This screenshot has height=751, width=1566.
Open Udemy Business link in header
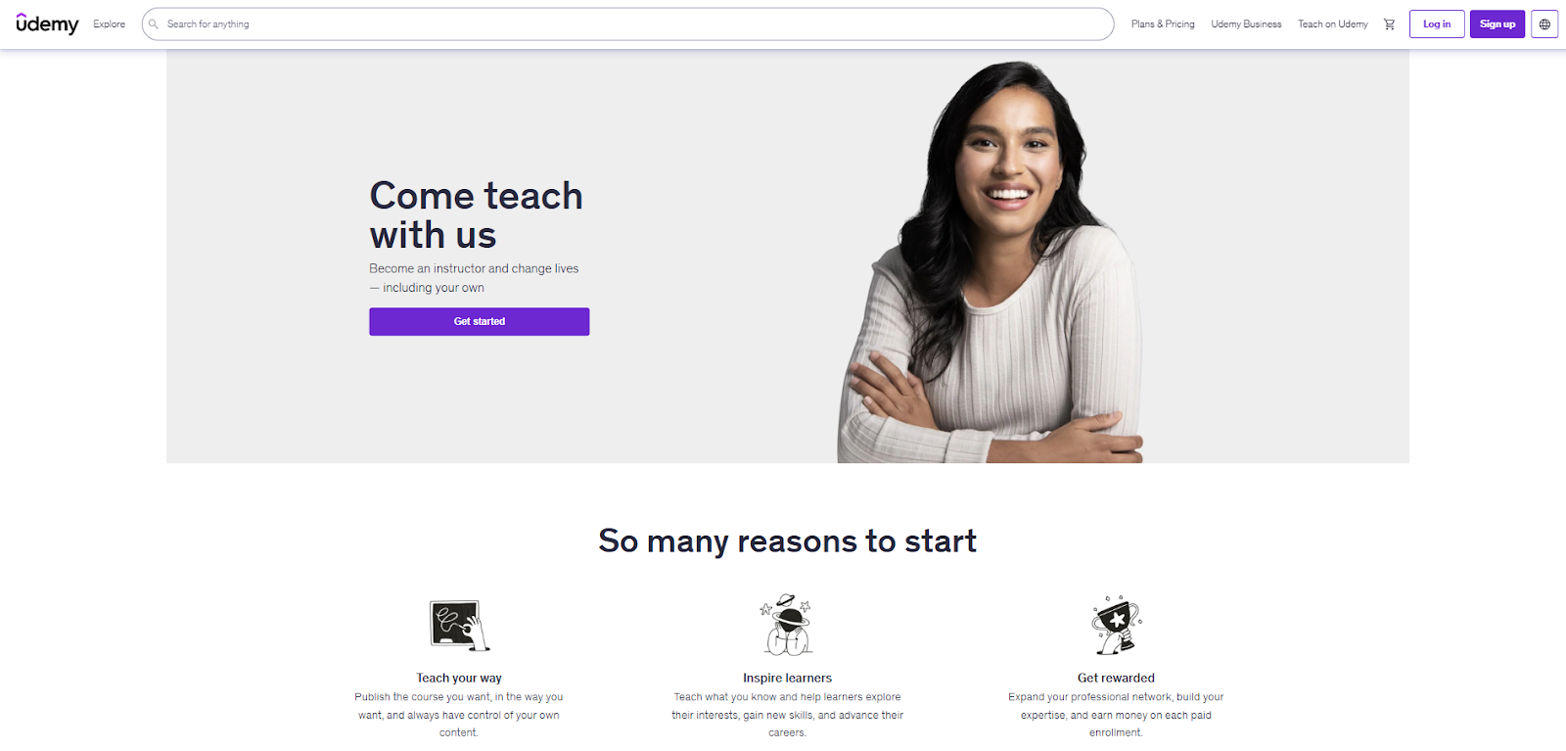(1246, 23)
